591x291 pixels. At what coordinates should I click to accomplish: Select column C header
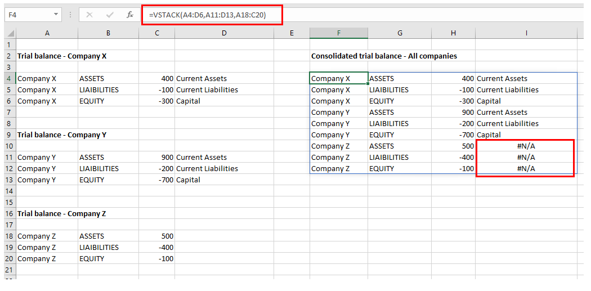pyautogui.click(x=156, y=33)
